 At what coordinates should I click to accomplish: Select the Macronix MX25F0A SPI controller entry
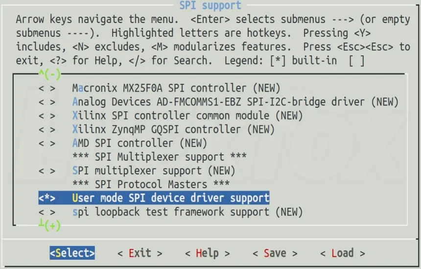pyautogui.click(x=176, y=88)
